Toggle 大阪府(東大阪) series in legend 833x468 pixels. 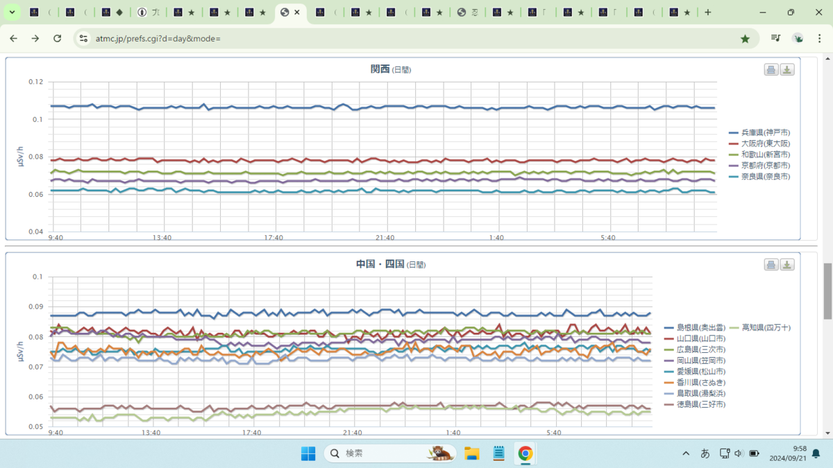759,144
